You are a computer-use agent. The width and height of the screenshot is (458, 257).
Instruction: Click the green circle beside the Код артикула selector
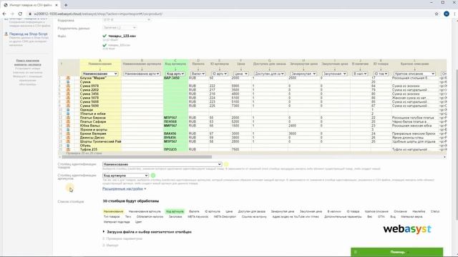[153, 176]
